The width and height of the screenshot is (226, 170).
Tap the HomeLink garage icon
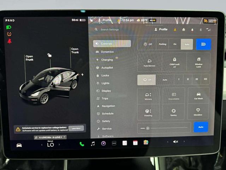pos(184,30)
